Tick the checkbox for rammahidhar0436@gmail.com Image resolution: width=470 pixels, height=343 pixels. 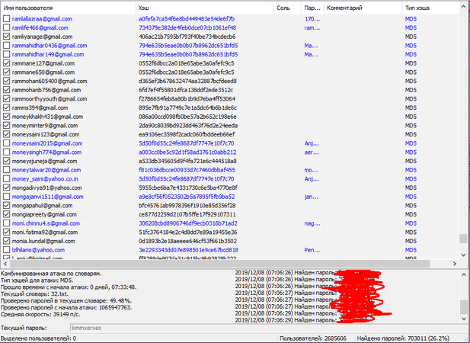tap(6, 46)
